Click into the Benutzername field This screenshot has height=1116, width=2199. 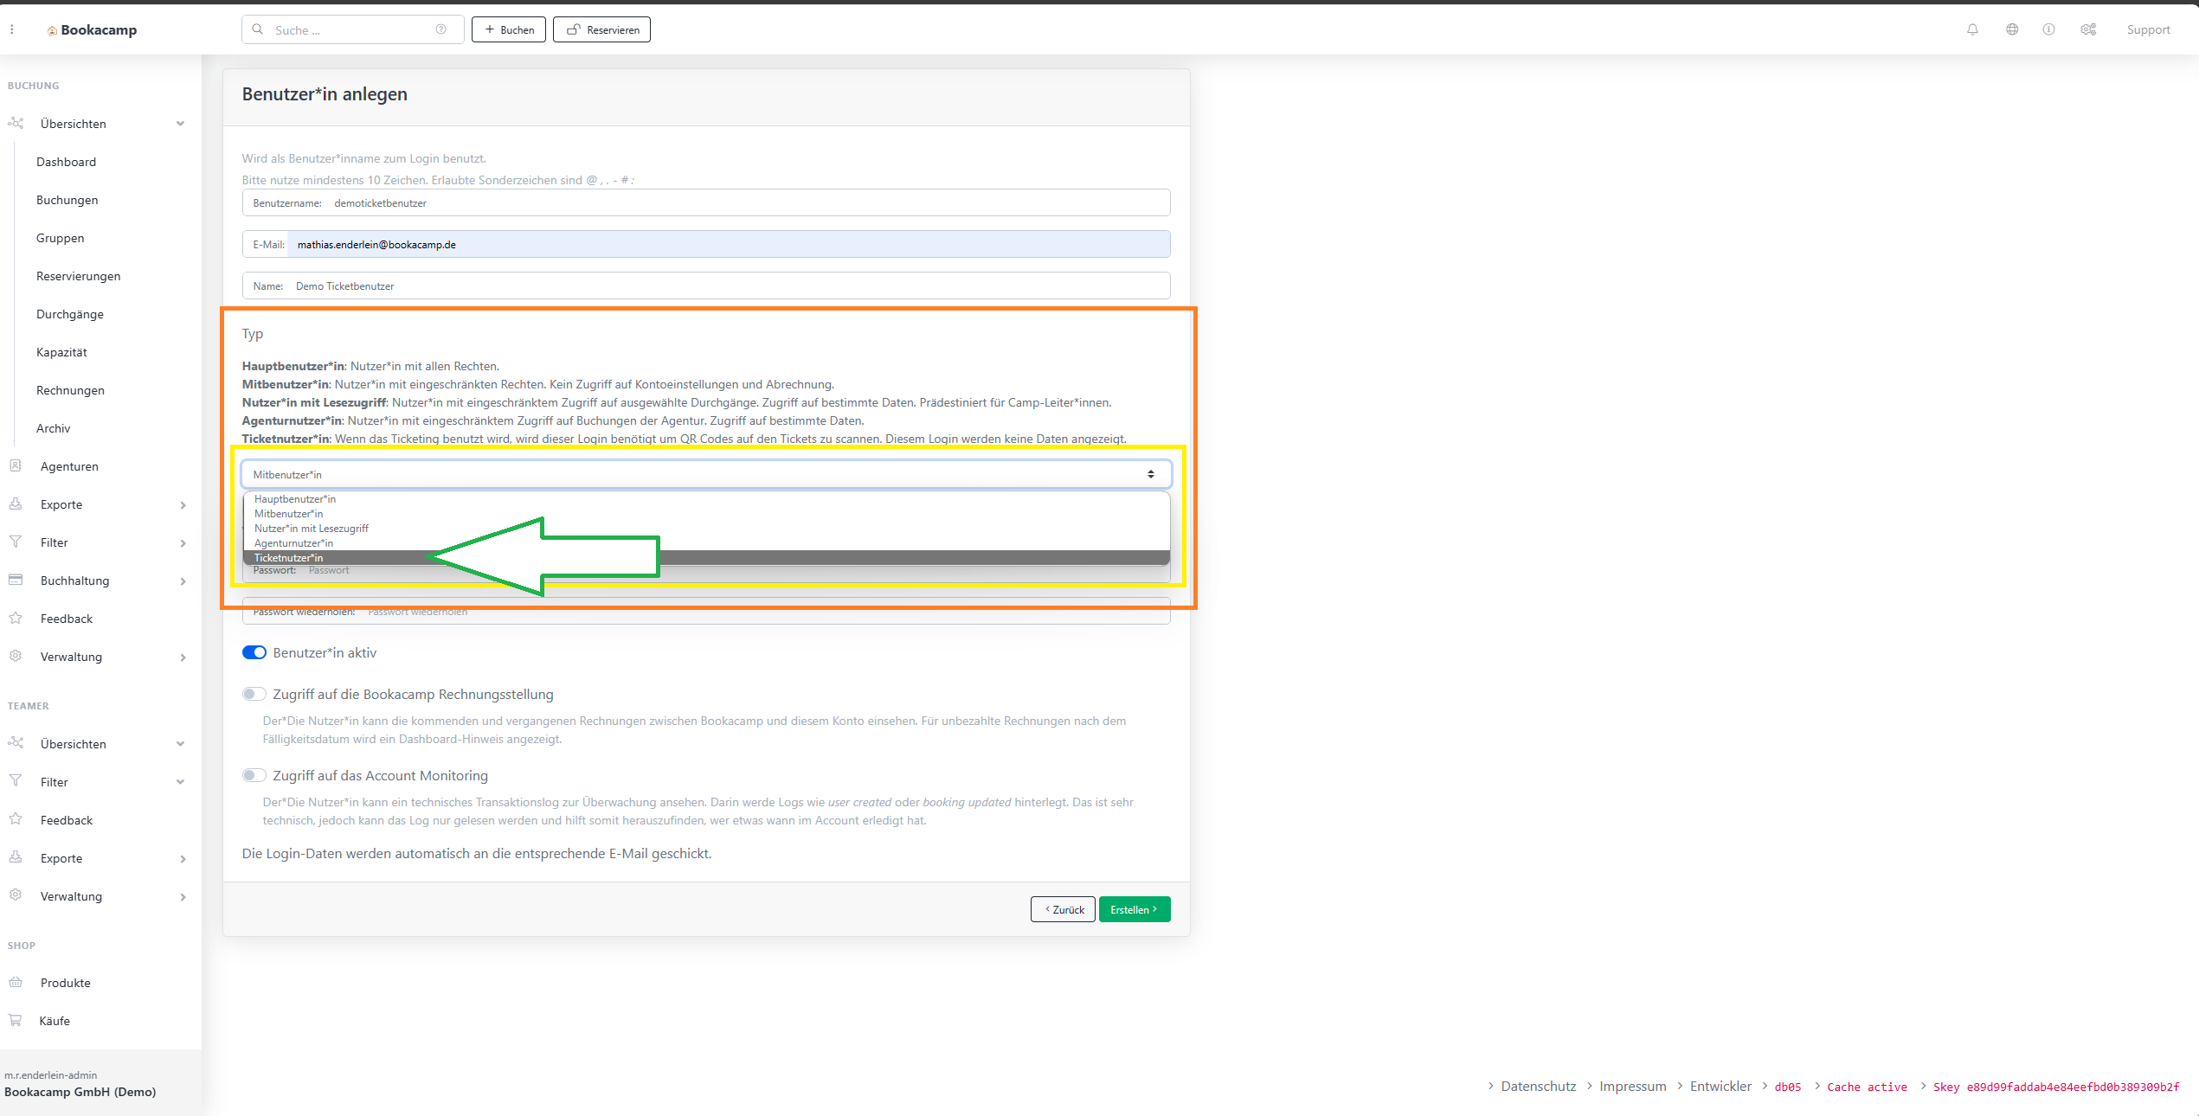point(706,202)
